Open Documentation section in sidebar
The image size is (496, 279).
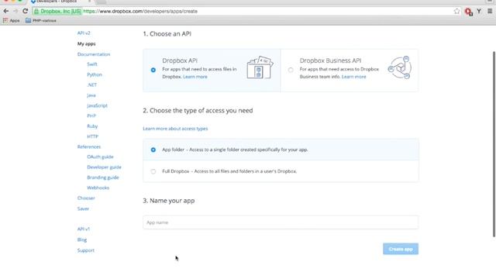[94, 54]
